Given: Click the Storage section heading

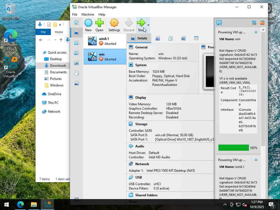Looking at the screenshot, I should click(141, 124).
